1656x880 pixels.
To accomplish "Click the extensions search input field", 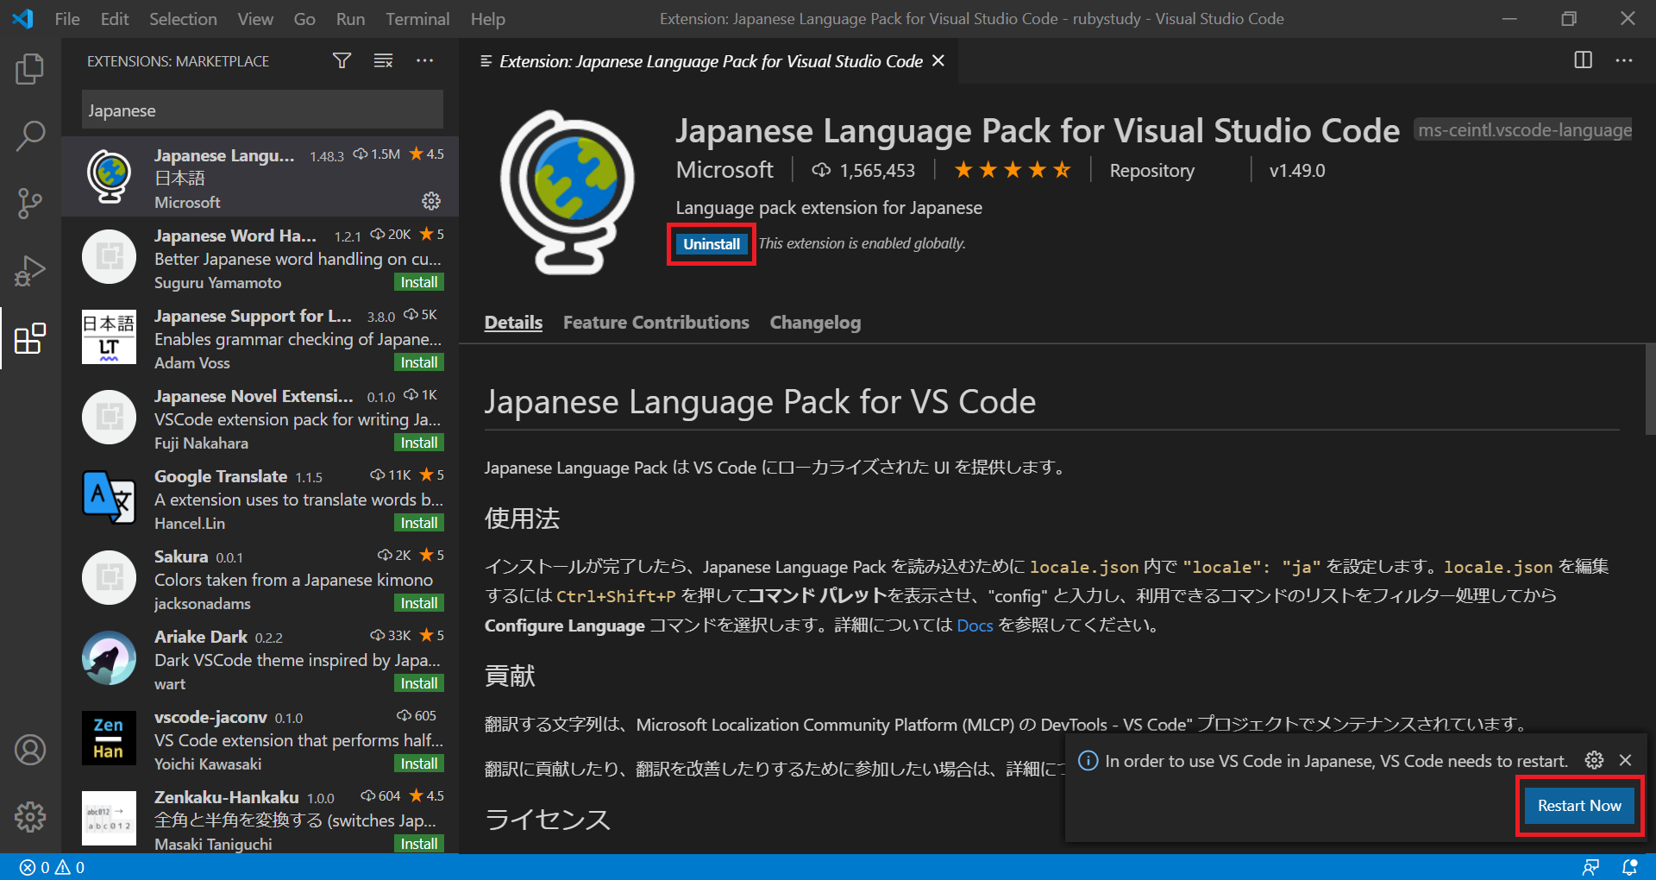I will coord(262,110).
